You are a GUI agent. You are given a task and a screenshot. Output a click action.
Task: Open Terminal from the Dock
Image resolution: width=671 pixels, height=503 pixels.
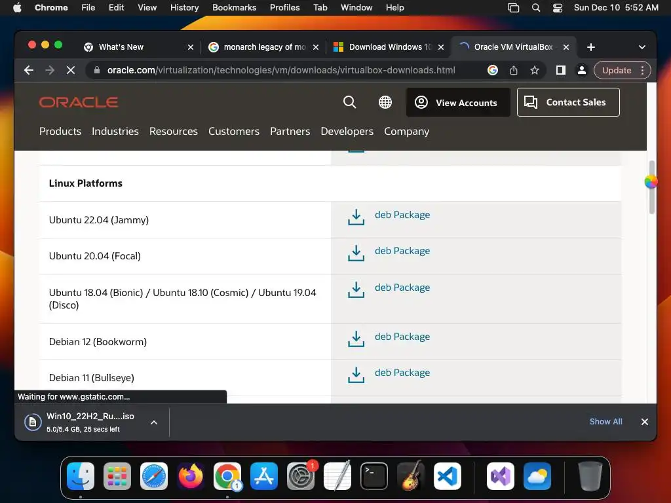pos(374,476)
